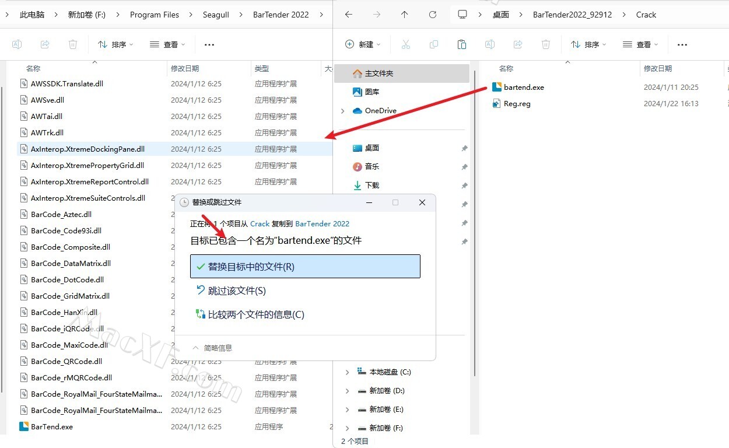729x448 pixels.
Task: Click Program Files in the left window breadcrumb
Action: pos(155,15)
